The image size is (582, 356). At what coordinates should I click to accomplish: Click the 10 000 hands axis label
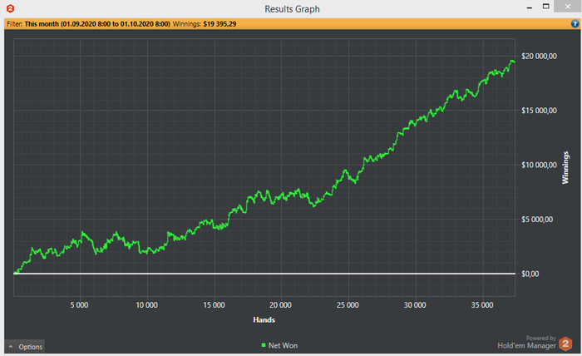146,305
